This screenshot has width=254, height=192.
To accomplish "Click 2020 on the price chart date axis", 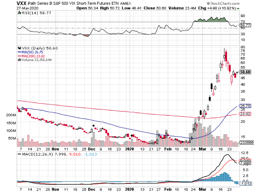I will pos(129,149).
